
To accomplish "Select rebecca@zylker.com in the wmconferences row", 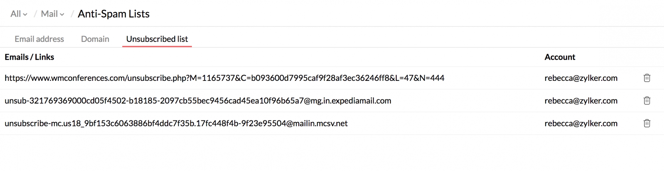I will 581,78.
